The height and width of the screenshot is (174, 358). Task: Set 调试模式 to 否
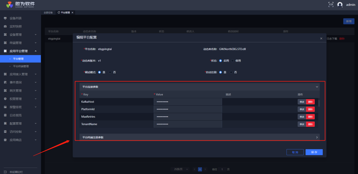tap(110, 72)
